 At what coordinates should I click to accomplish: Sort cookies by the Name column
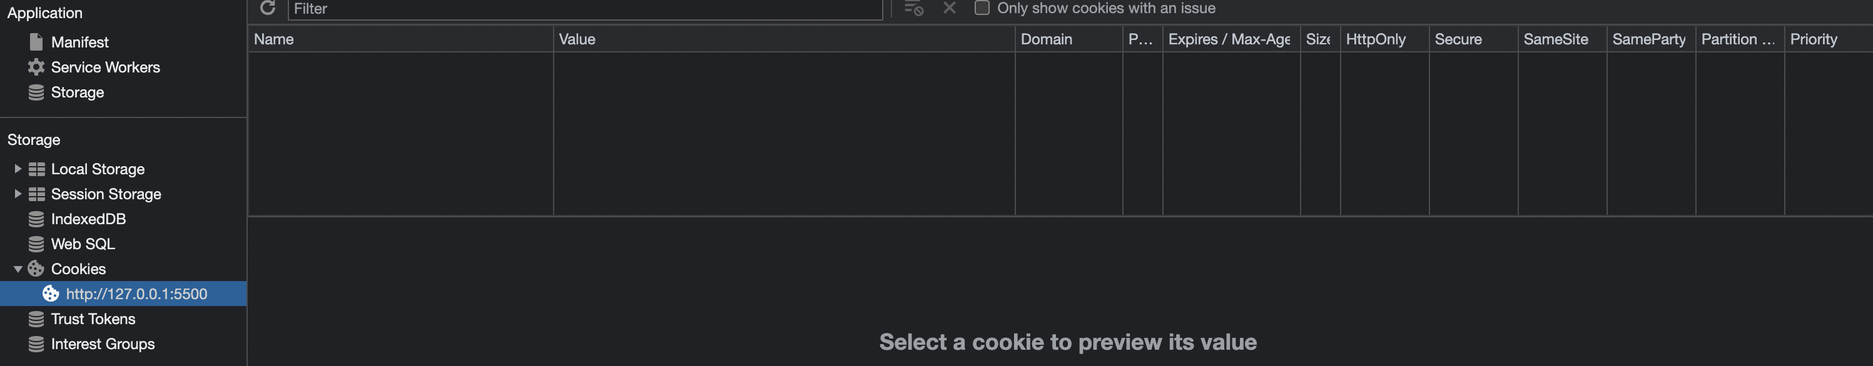tap(400, 39)
